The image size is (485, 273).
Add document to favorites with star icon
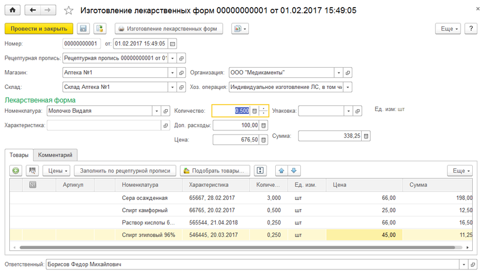(x=69, y=11)
